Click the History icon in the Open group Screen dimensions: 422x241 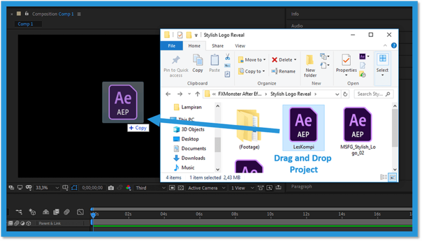tap(363, 74)
